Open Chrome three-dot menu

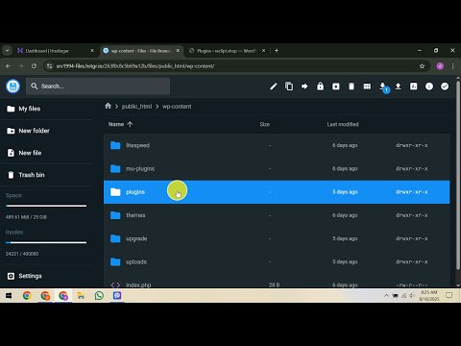[x=452, y=66]
